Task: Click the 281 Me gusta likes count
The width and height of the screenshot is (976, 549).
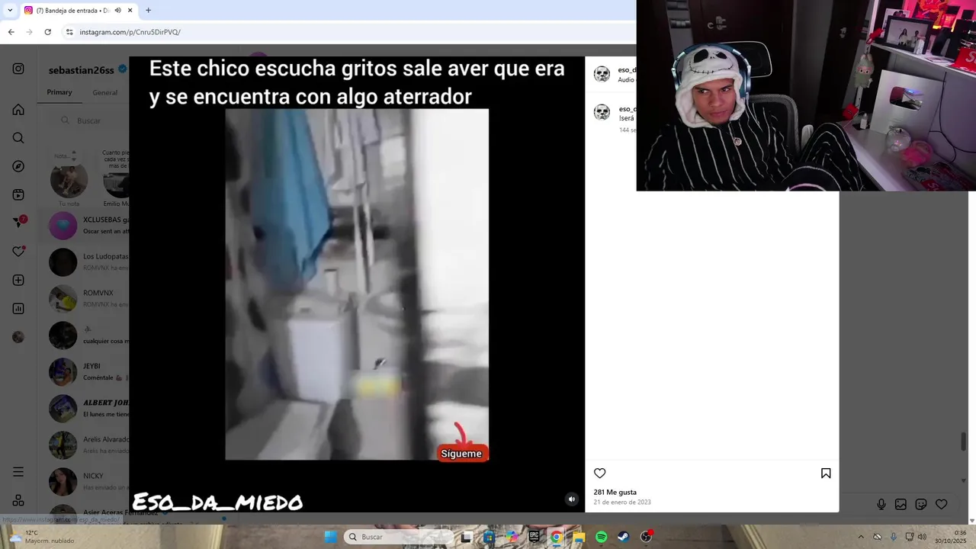Action: tap(615, 492)
